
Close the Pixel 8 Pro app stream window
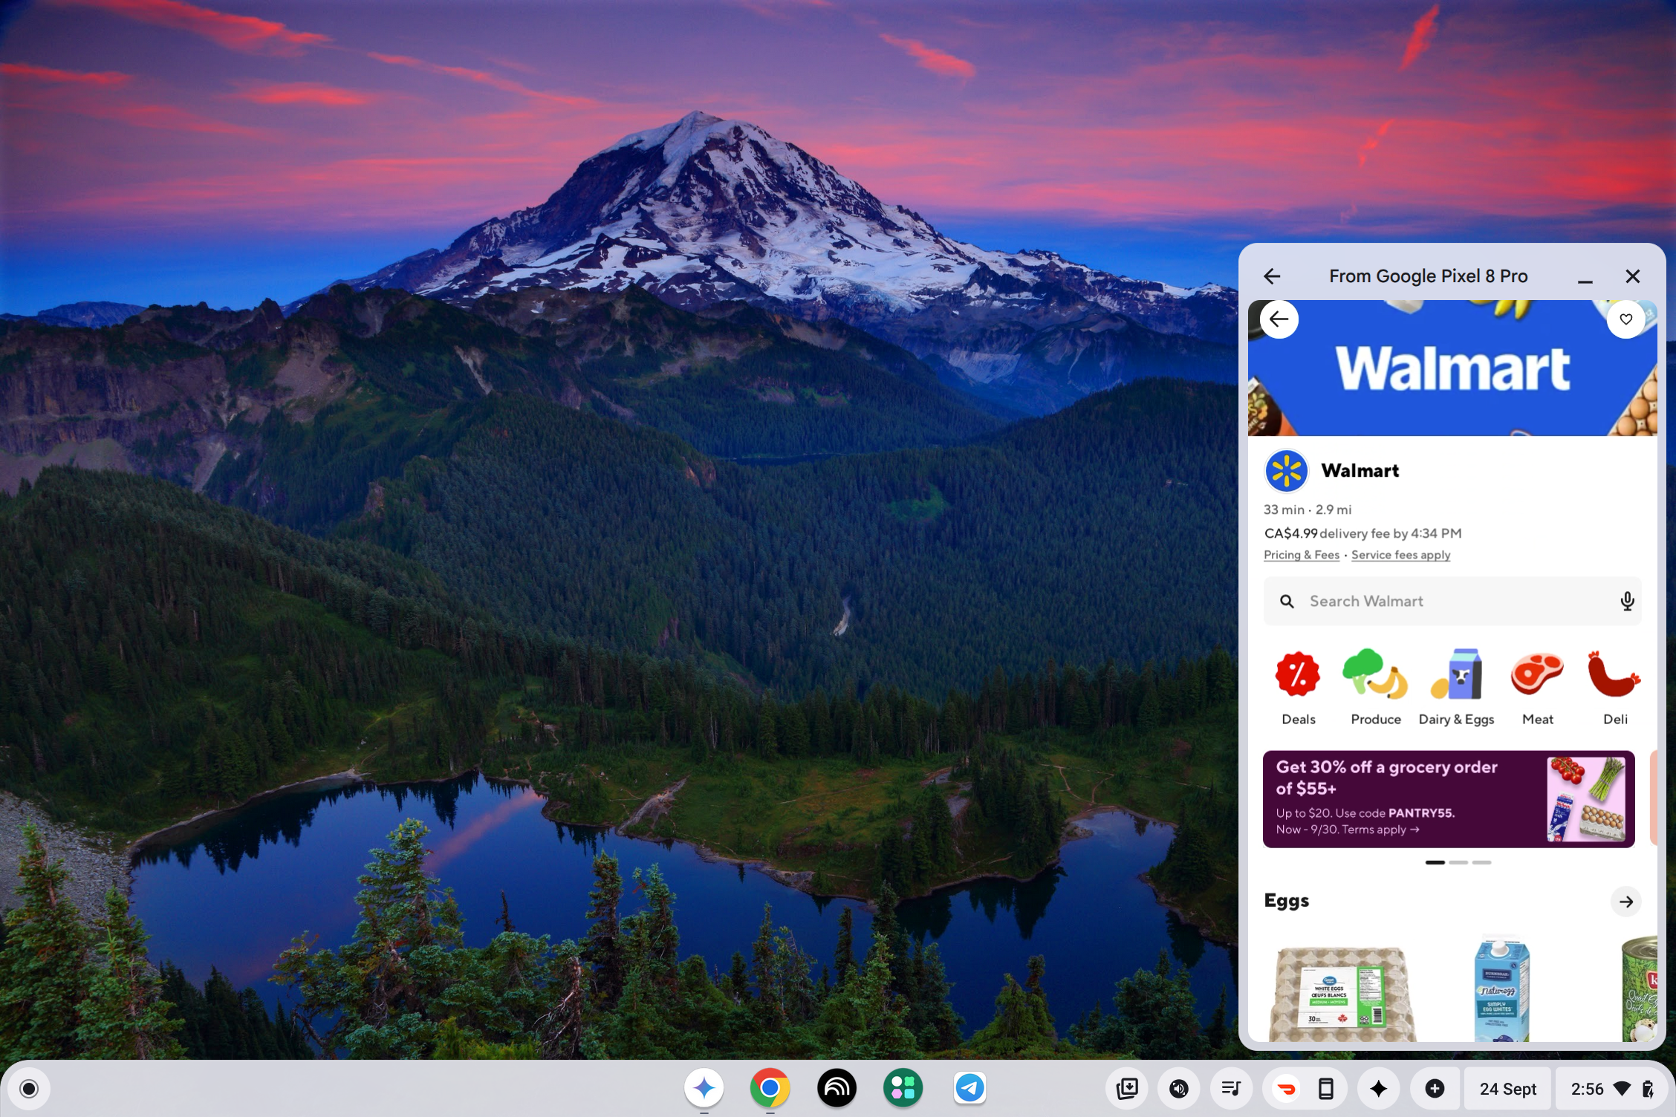[x=1632, y=276]
